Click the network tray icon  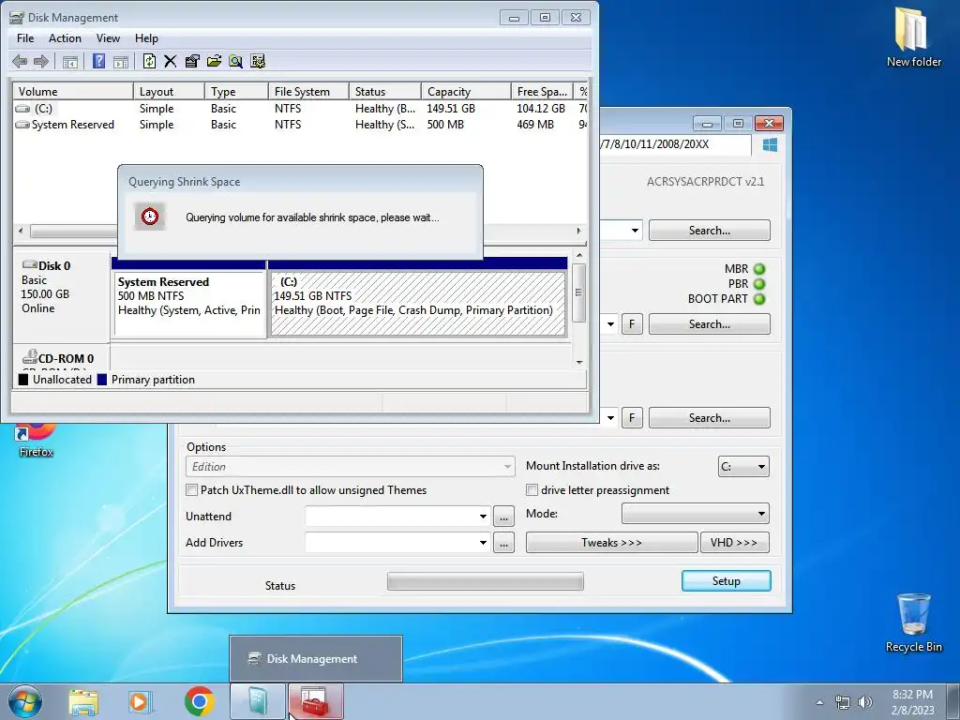[x=843, y=702]
